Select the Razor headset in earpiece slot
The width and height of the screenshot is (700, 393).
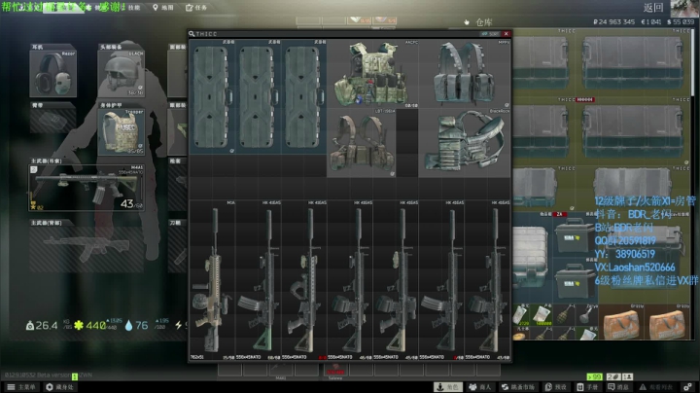(53, 74)
